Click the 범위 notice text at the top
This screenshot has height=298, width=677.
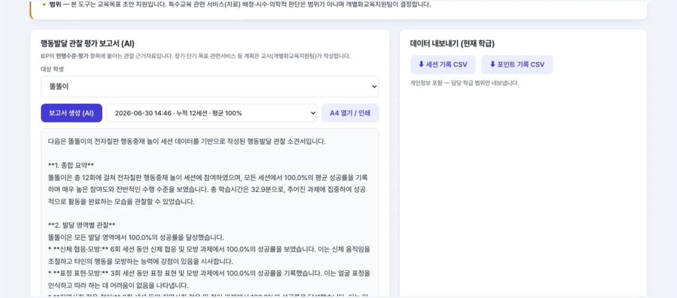pyautogui.click(x=240, y=4)
